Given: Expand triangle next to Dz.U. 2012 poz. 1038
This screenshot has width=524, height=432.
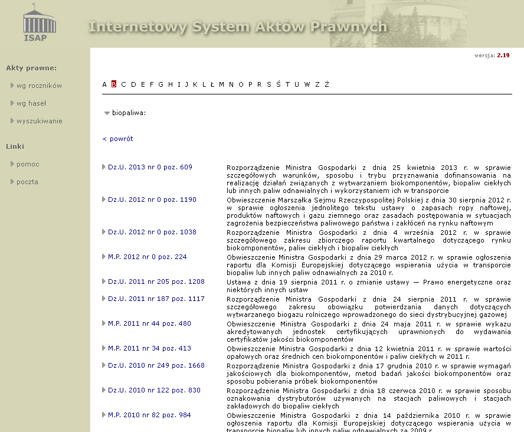Looking at the screenshot, I should 104,231.
